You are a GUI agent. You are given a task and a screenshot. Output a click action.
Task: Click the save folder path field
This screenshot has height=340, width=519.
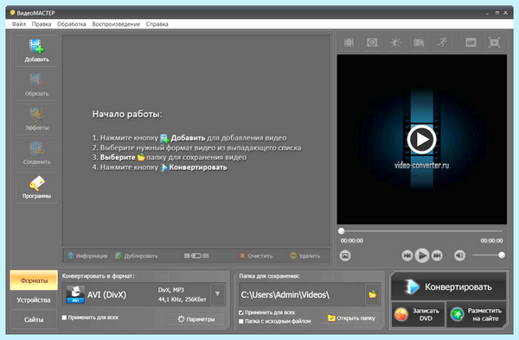(302, 294)
